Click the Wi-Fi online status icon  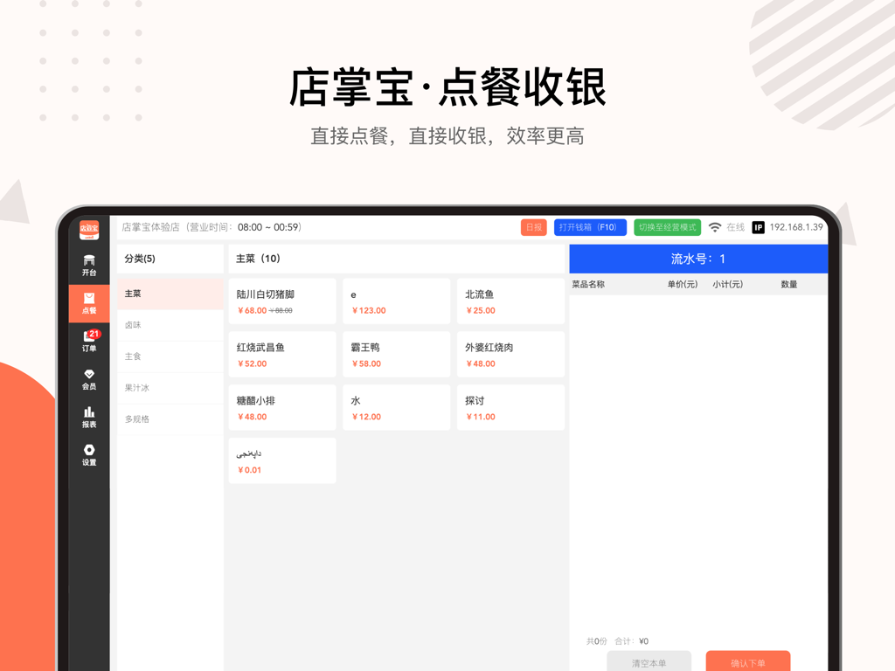tap(716, 226)
